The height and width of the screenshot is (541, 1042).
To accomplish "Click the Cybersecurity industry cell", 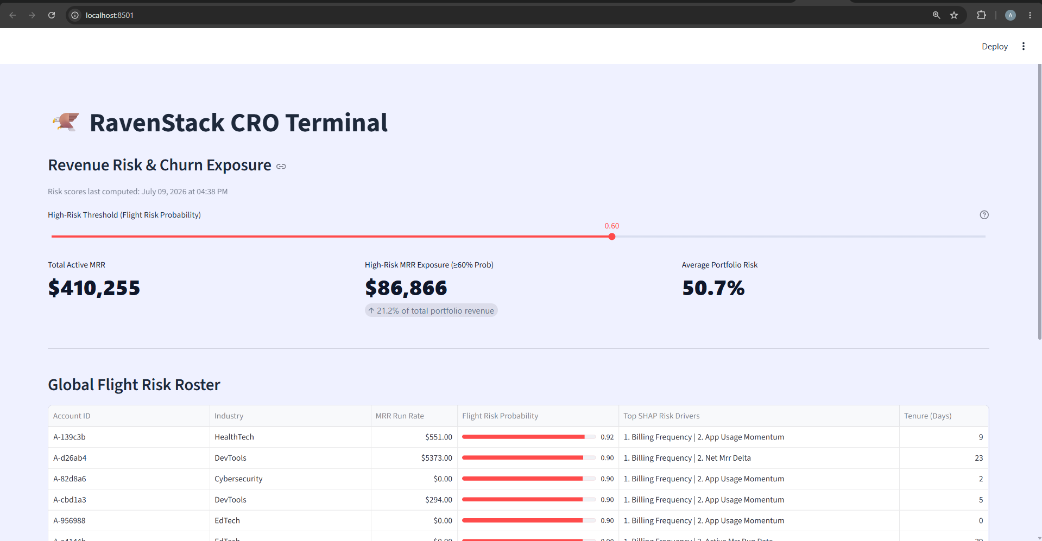I will tap(291, 479).
